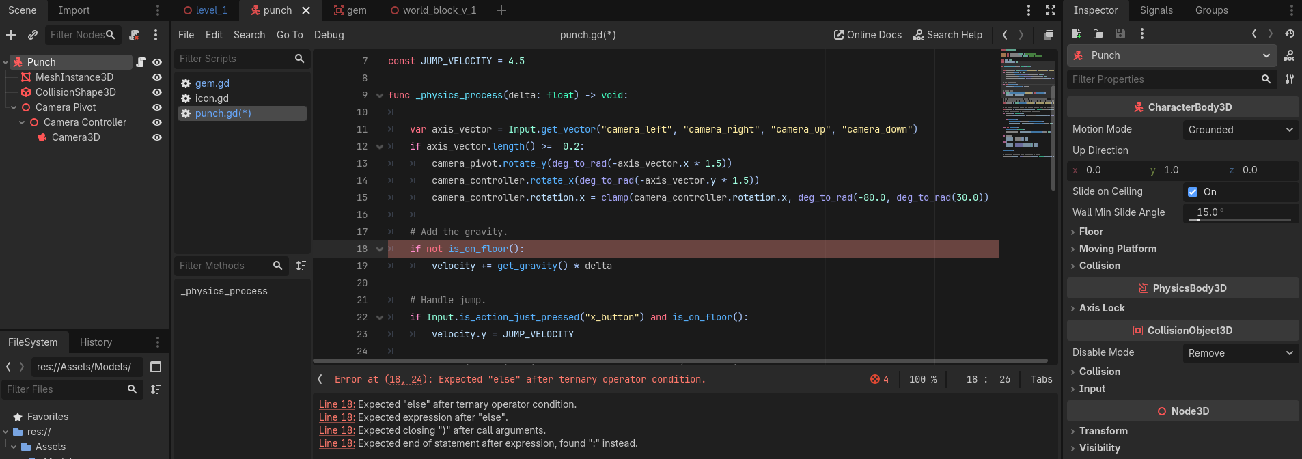Switch to the History tab
Screen dimensions: 1302x459
point(96,342)
